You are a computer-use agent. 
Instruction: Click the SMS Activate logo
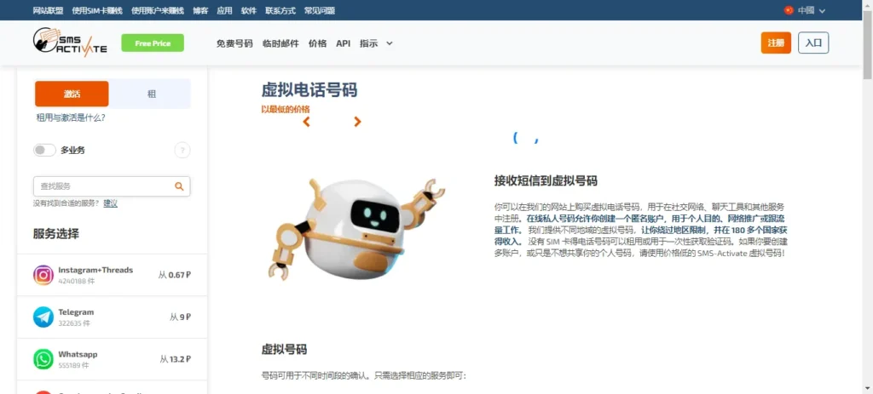[x=70, y=41]
